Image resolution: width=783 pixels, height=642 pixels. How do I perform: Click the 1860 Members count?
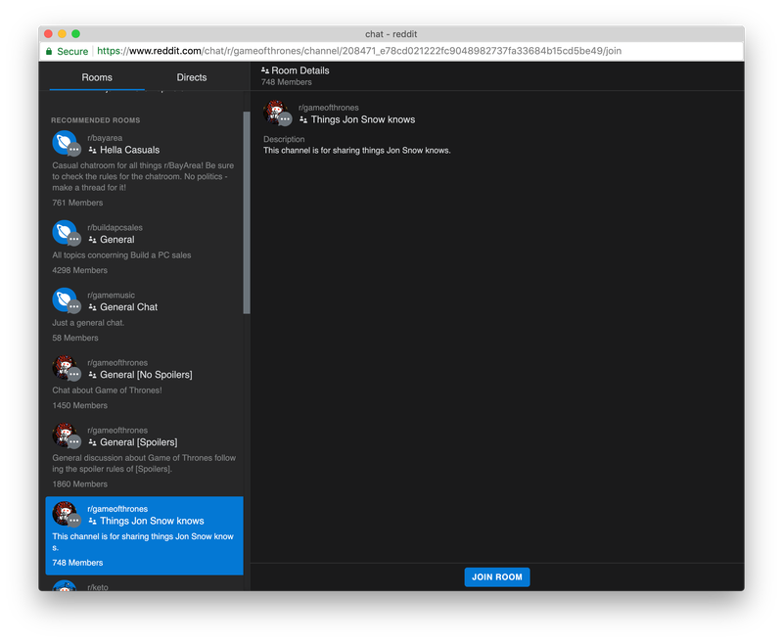(x=80, y=484)
